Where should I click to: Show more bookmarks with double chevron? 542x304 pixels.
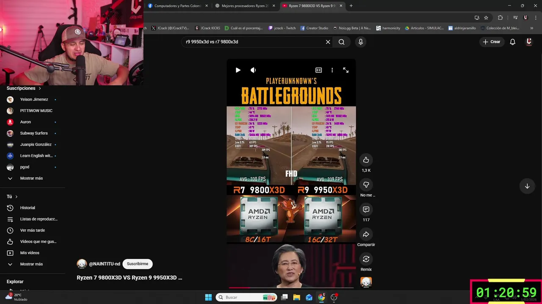point(532,28)
